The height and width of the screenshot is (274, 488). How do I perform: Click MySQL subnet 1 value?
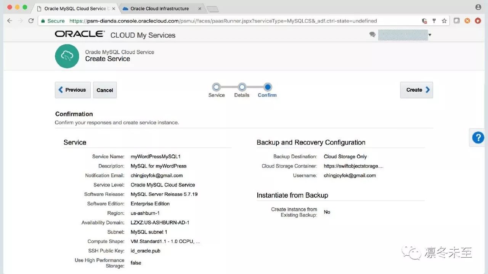(x=149, y=232)
